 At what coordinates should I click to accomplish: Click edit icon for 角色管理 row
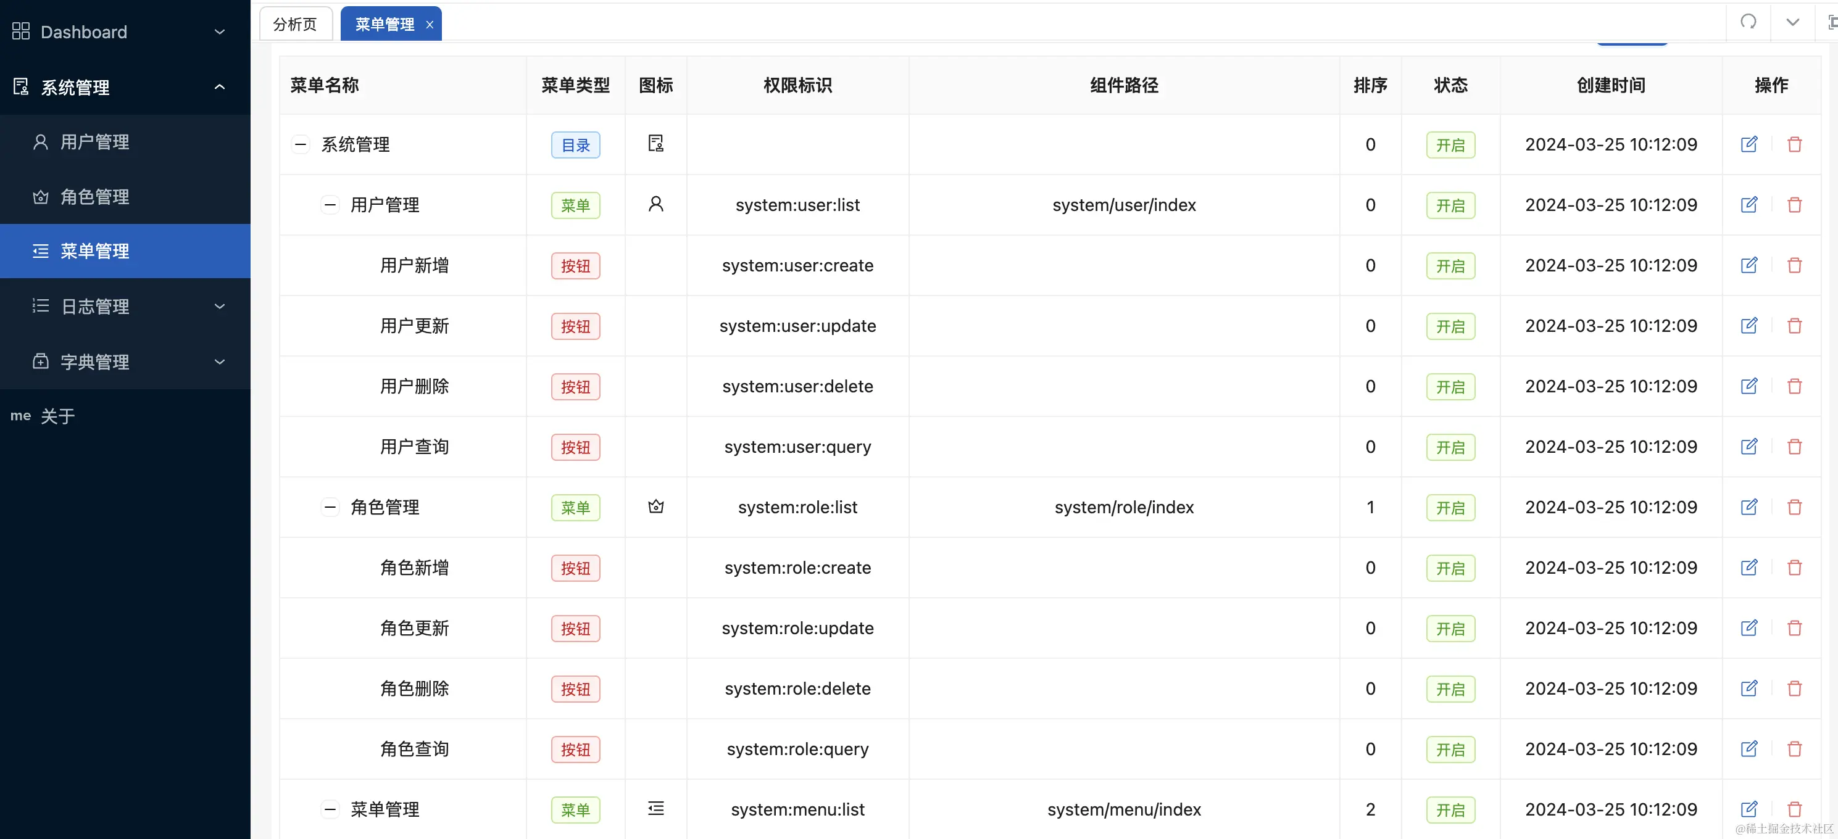click(x=1749, y=507)
